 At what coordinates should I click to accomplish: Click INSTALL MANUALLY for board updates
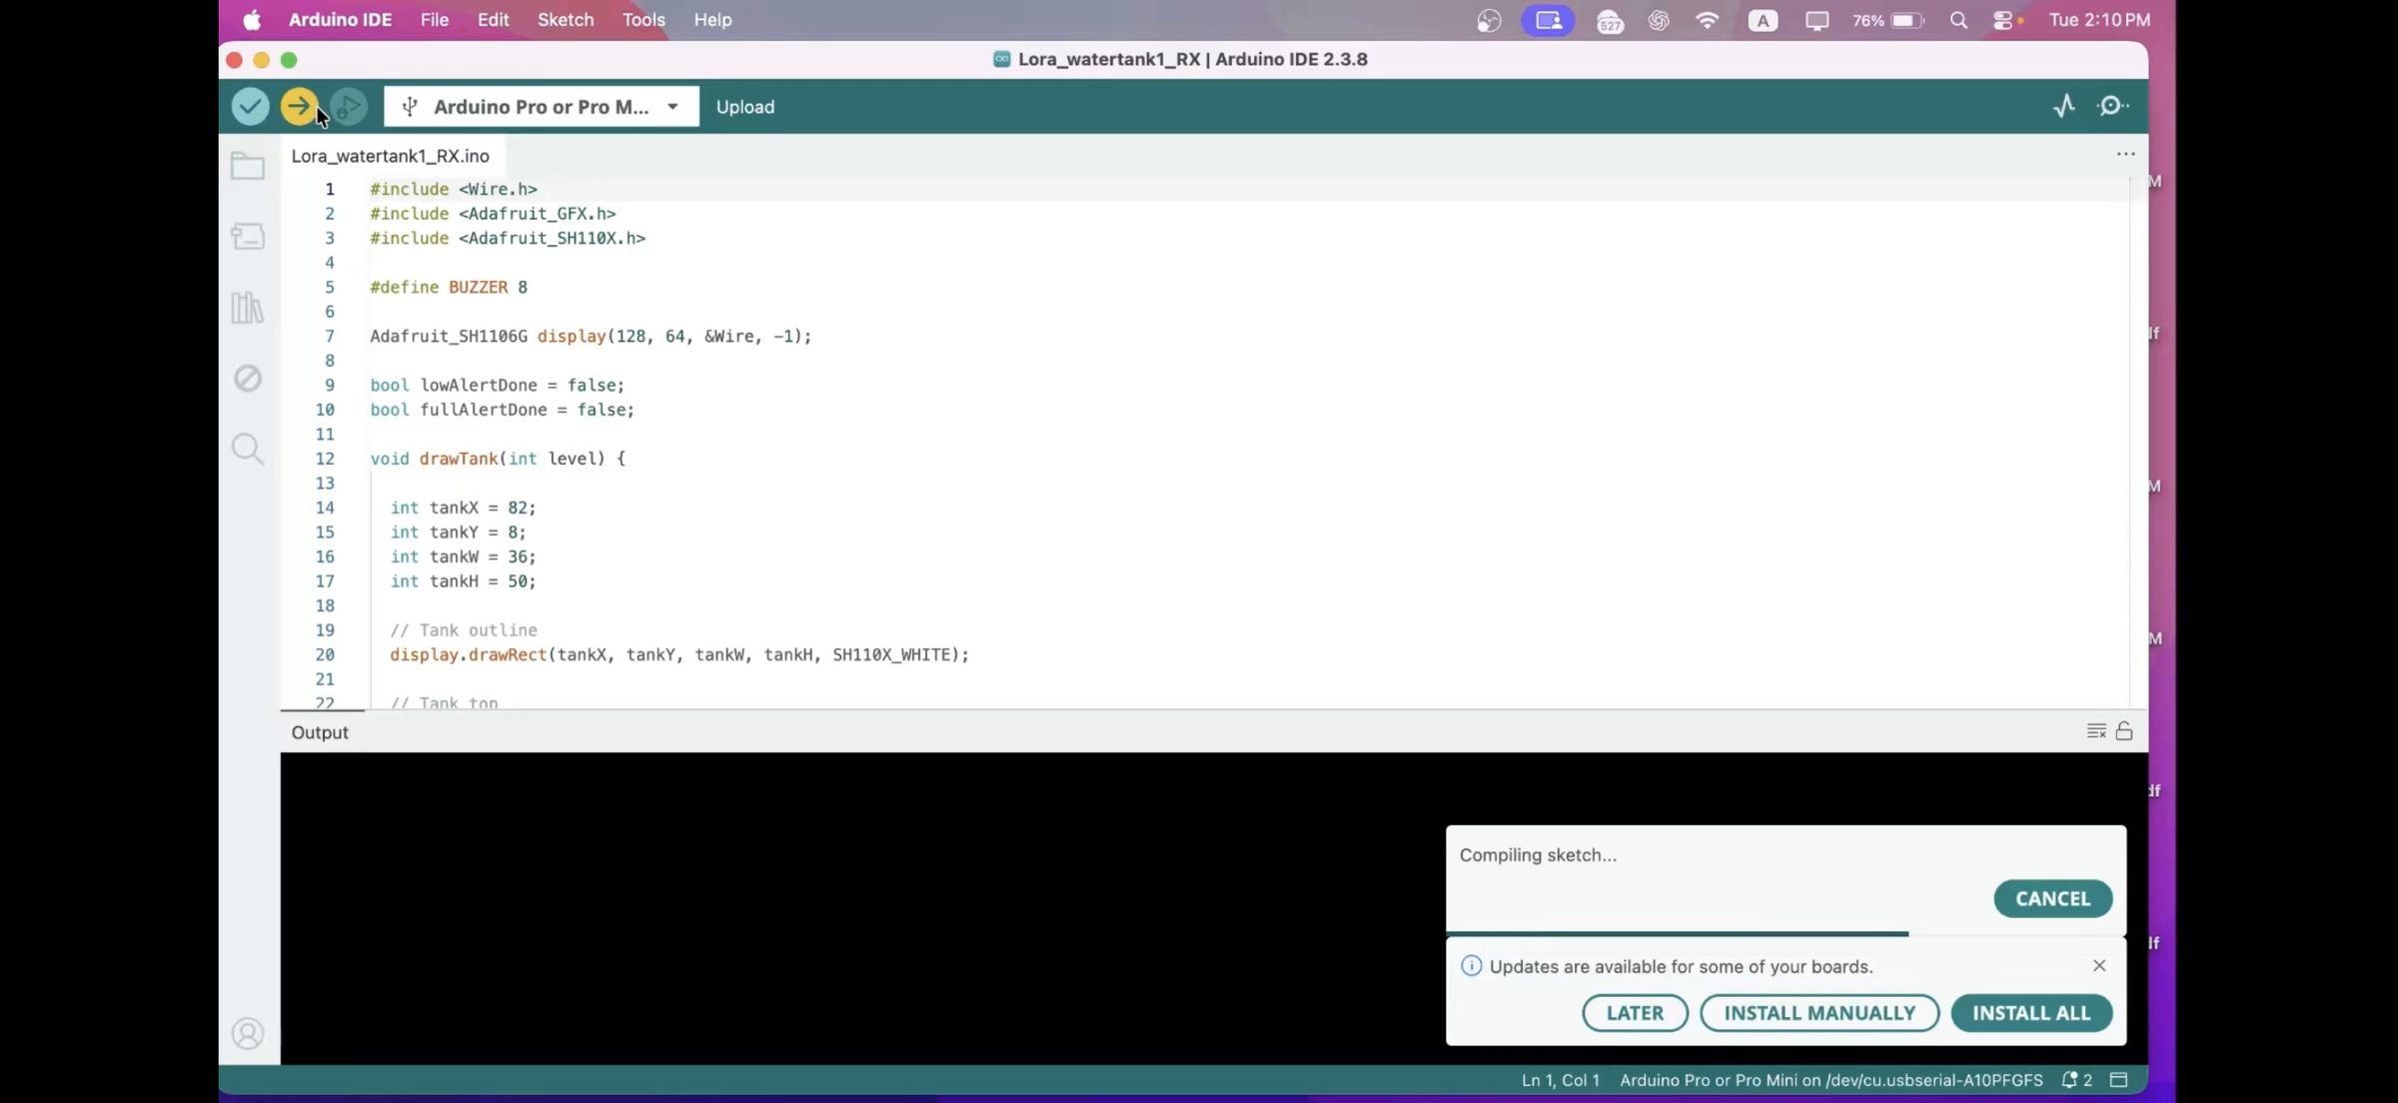[x=1819, y=1013]
